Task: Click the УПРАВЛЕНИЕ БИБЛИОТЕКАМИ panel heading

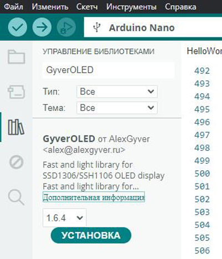Action: [x=99, y=52]
